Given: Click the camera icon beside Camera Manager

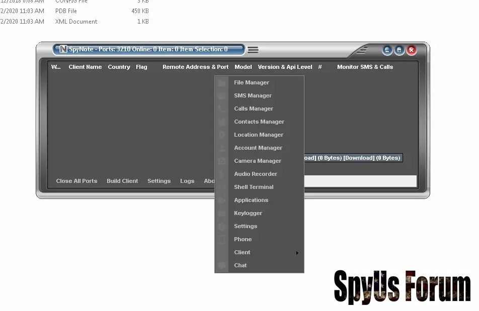Looking at the screenshot, I should [222, 161].
